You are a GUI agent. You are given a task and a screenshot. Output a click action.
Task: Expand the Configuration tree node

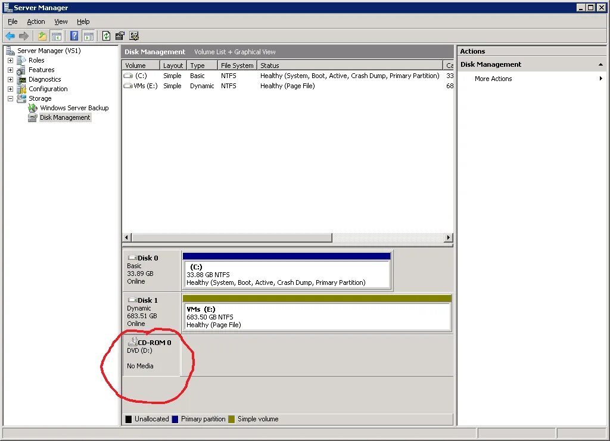pos(11,89)
